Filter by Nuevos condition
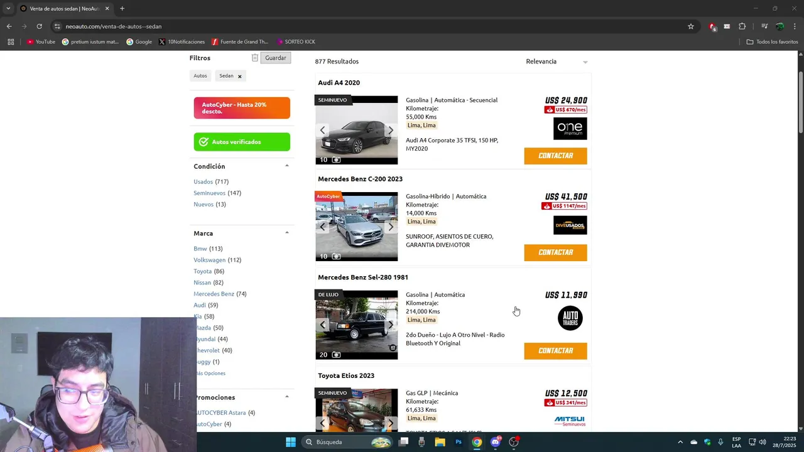 (x=204, y=204)
